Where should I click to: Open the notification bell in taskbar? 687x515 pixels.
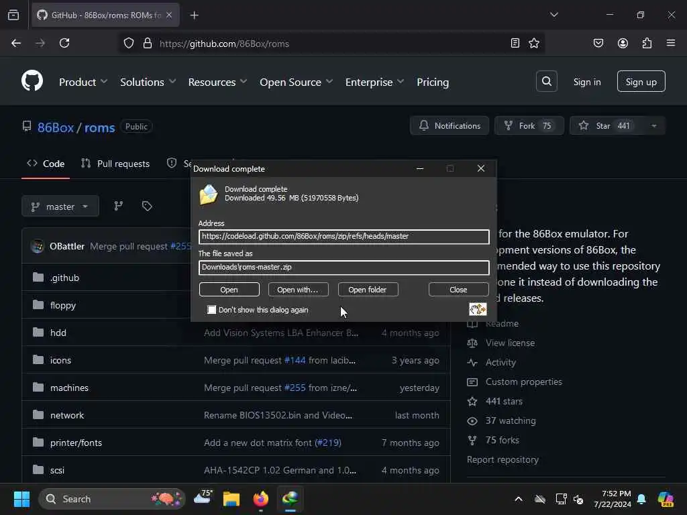click(641, 499)
